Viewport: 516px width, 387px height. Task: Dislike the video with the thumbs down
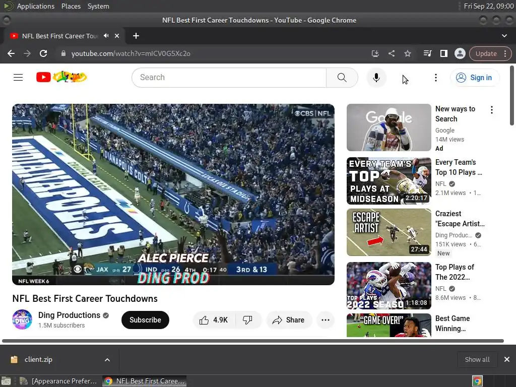[247, 320]
